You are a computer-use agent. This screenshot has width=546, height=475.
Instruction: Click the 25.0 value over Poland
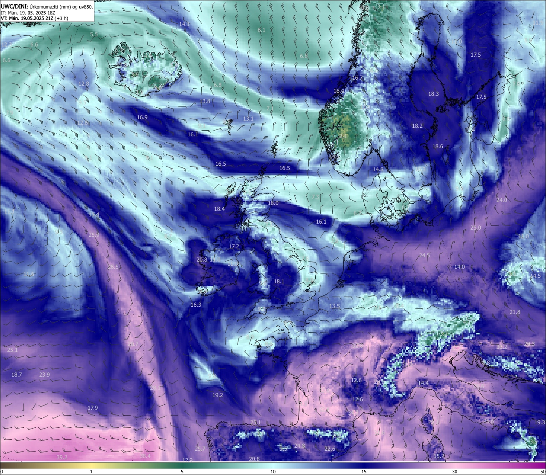click(476, 227)
